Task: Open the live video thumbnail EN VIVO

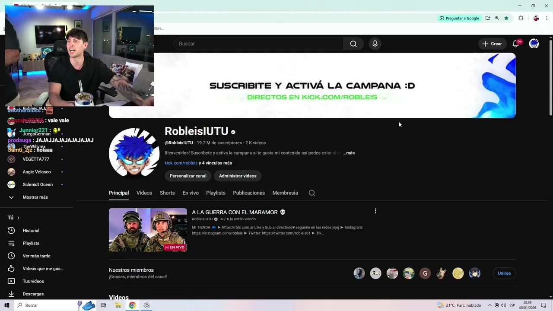Action: [x=148, y=230]
